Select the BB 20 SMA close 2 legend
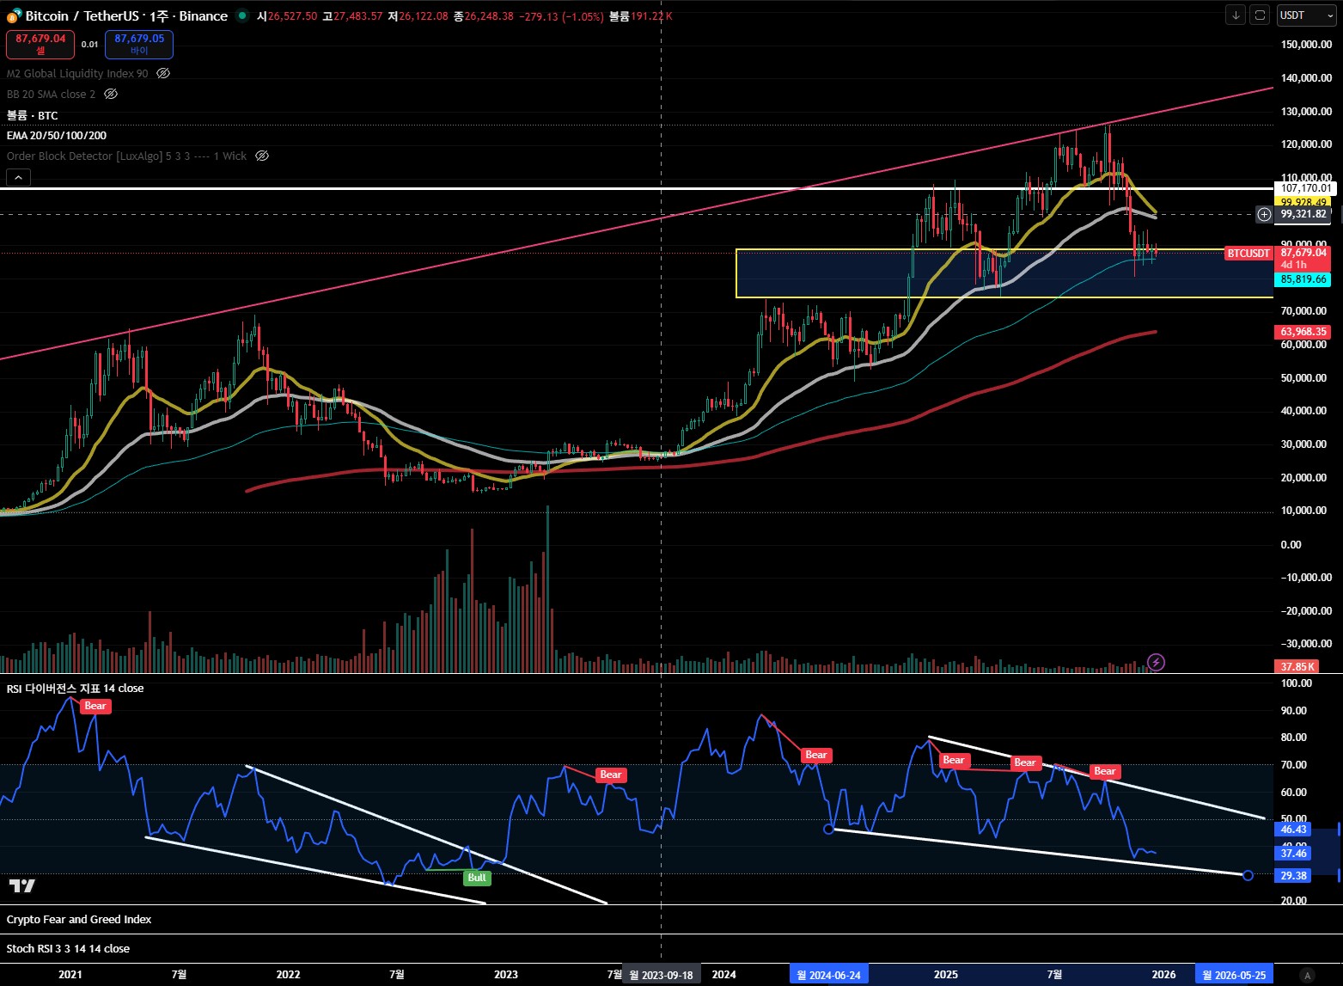The height and width of the screenshot is (986, 1343). 52,95
